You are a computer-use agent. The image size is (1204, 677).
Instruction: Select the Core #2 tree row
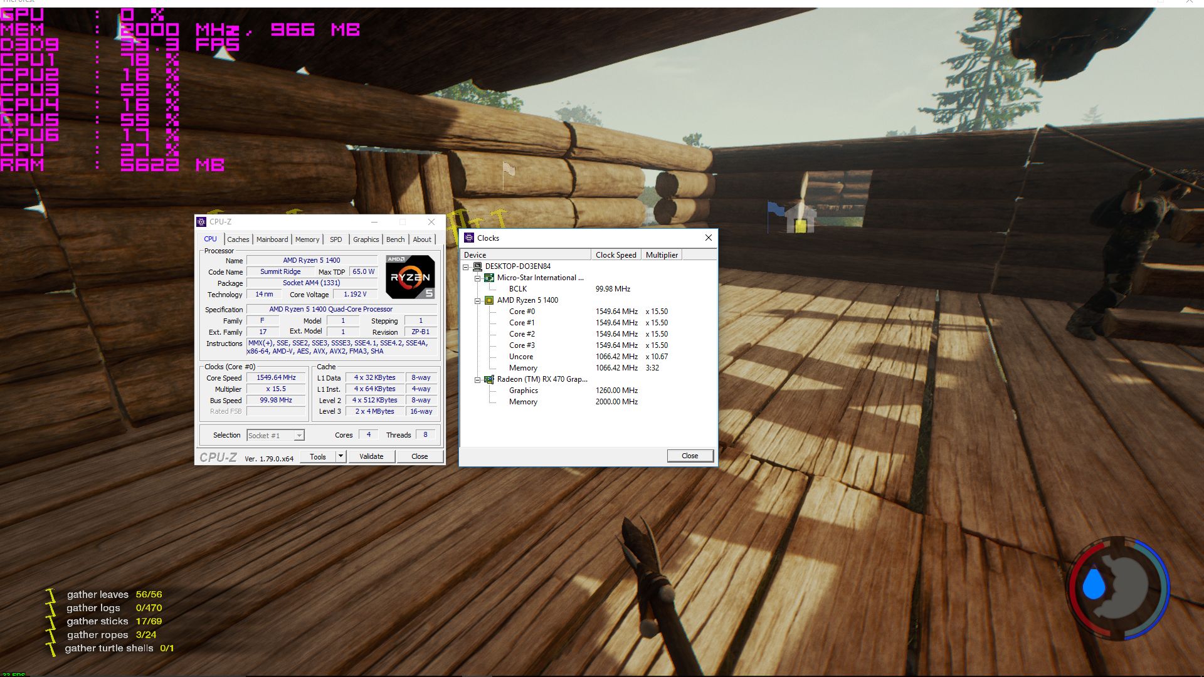pos(522,334)
